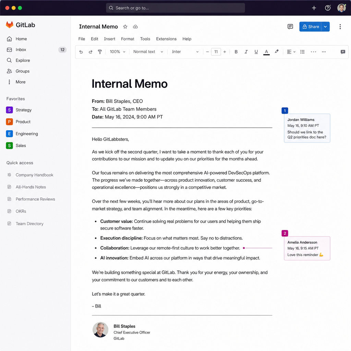Open Amelia Andersson's comment card
The width and height of the screenshot is (351, 351).
[x=307, y=249]
